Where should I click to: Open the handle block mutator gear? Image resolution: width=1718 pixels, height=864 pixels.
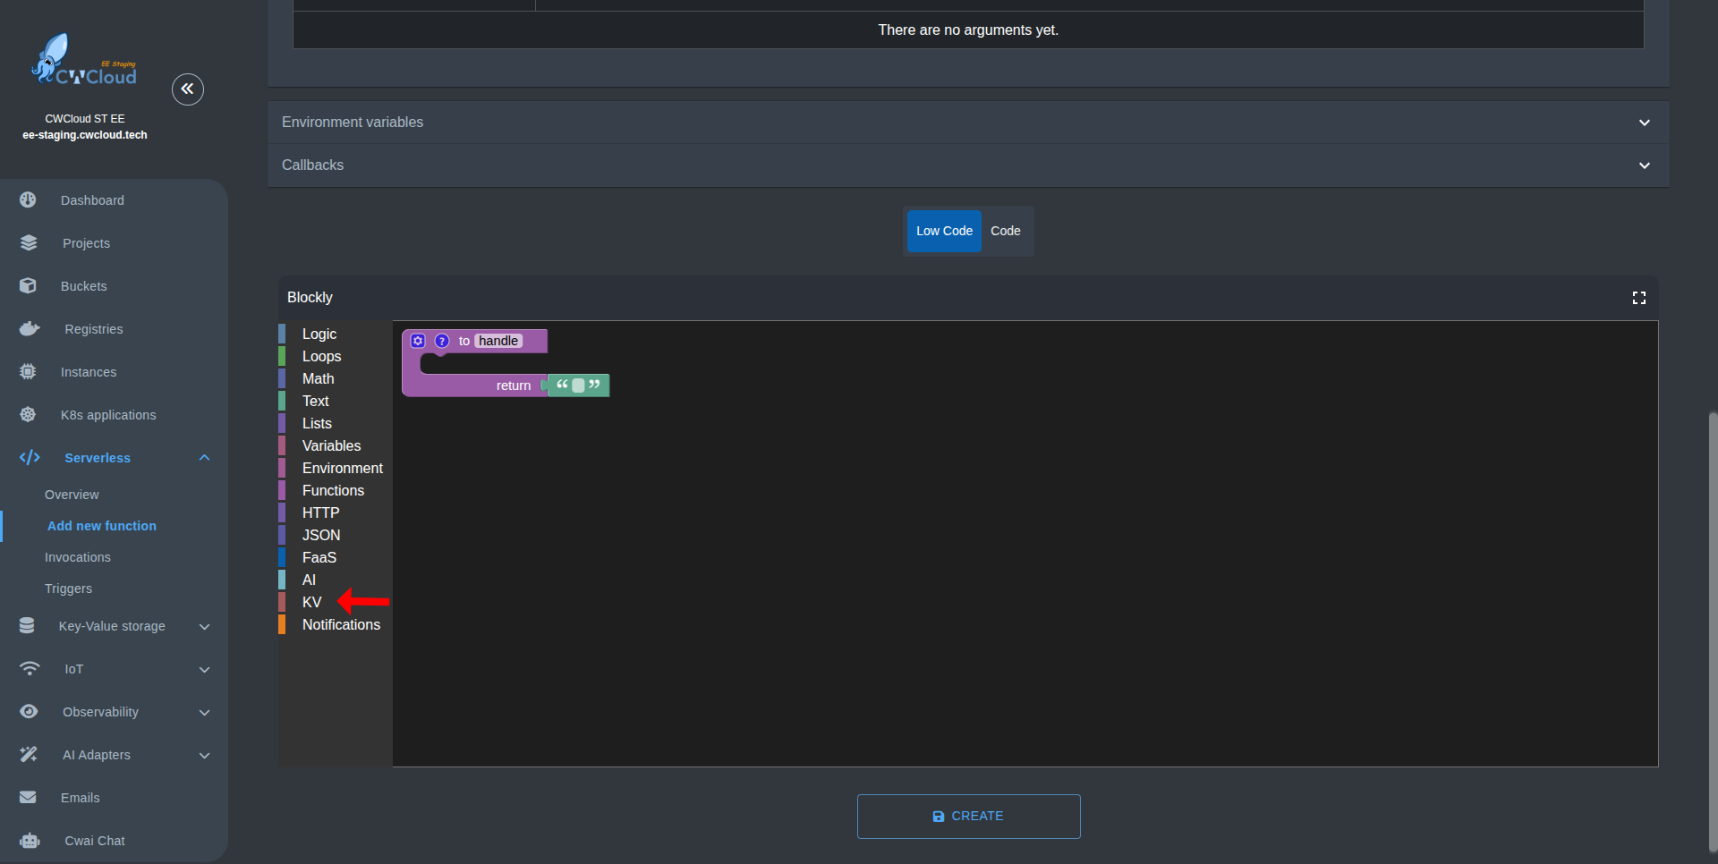tap(418, 341)
